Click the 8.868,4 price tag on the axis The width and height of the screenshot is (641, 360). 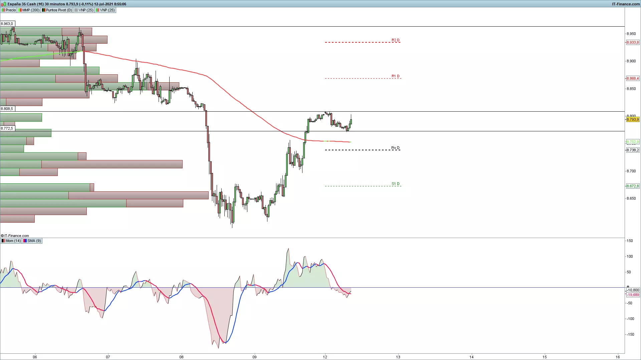pyautogui.click(x=633, y=78)
